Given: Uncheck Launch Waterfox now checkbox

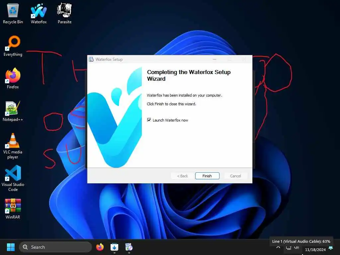Looking at the screenshot, I should click(x=149, y=120).
